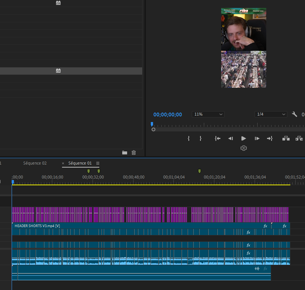
Task: Click the Mark In bracket button
Action: [x=188, y=139]
